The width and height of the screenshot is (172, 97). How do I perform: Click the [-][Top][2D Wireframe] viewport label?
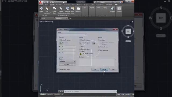[x=46, y=22]
